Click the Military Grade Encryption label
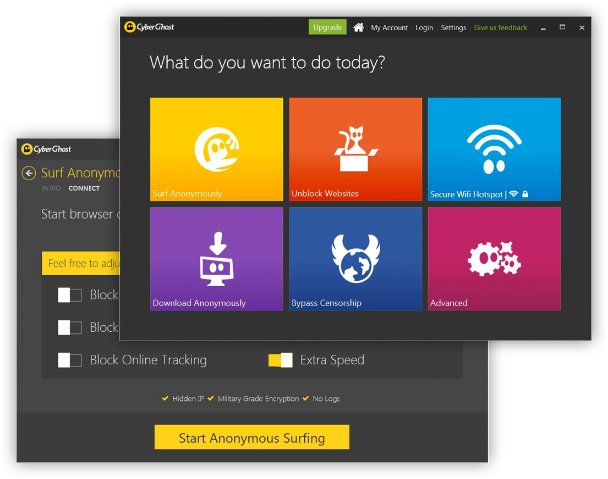The width and height of the screenshot is (608, 479). click(258, 398)
